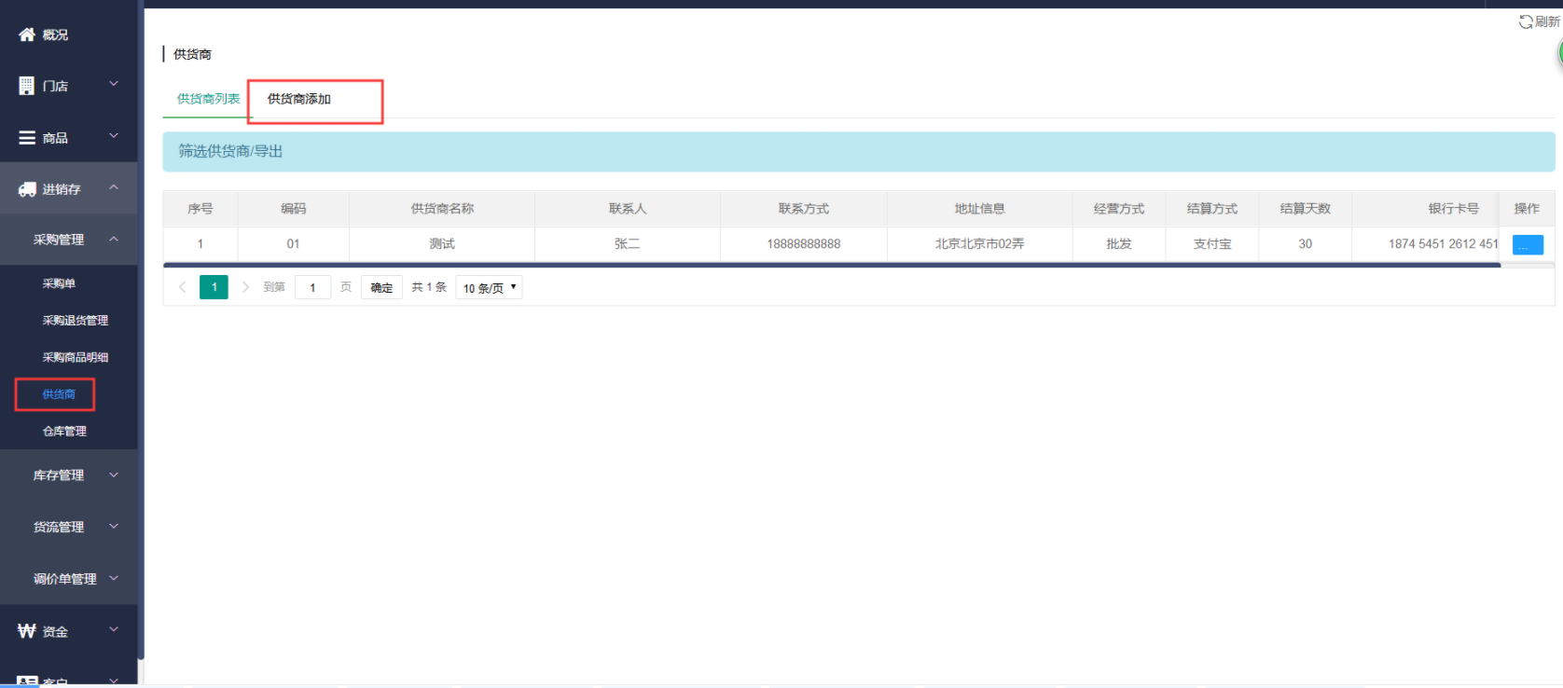Screen dimensions: 1563x688
Task: Click business mode cell 批发
Action: pyautogui.click(x=1119, y=244)
